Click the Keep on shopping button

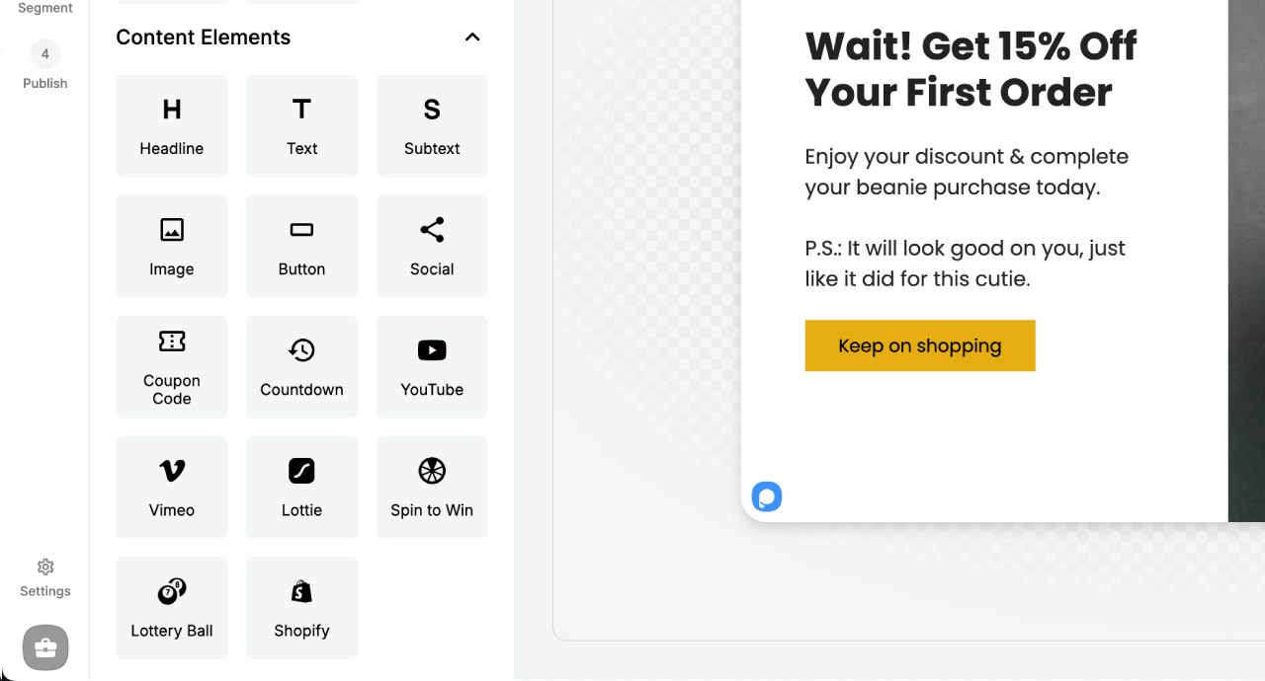point(919,345)
